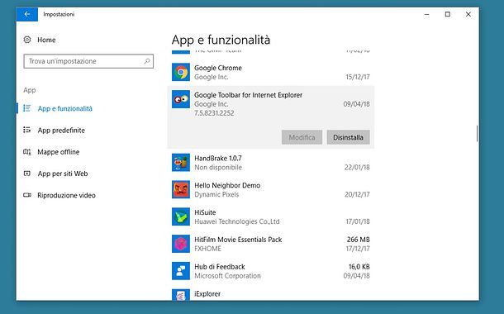
Task: Click the Google Chrome app icon
Action: (181, 72)
